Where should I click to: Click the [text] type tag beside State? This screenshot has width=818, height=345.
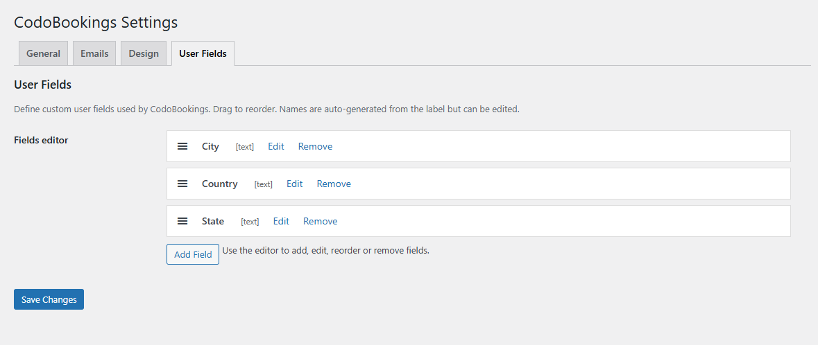(x=250, y=222)
